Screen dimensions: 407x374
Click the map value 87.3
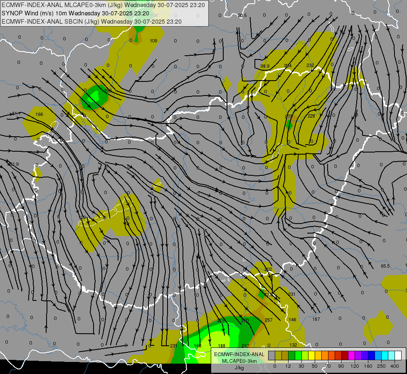pyautogui.click(x=269, y=295)
